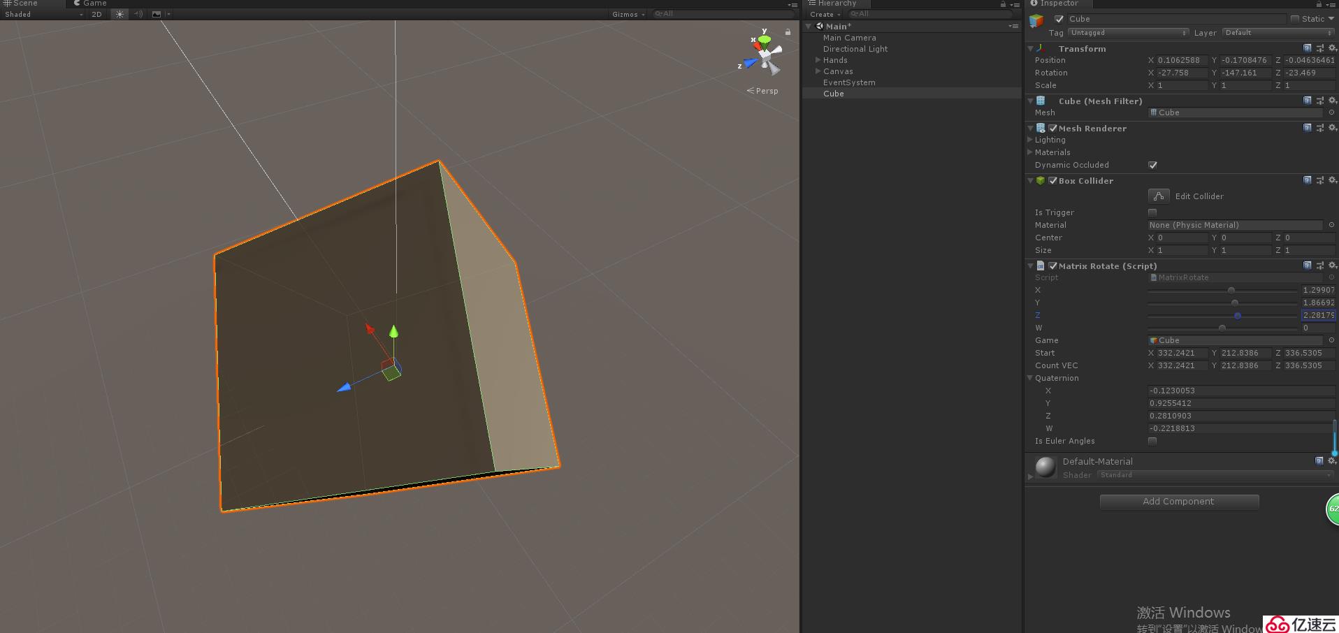Click Mesh field object picker circle
Screen dimensions: 1339x633
pos(1331,112)
